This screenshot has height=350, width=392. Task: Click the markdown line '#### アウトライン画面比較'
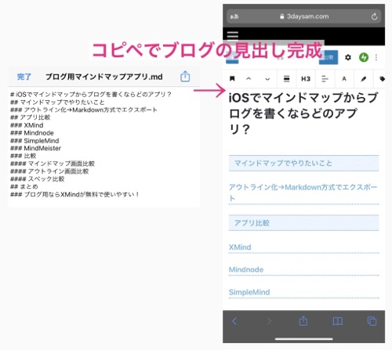click(x=49, y=171)
